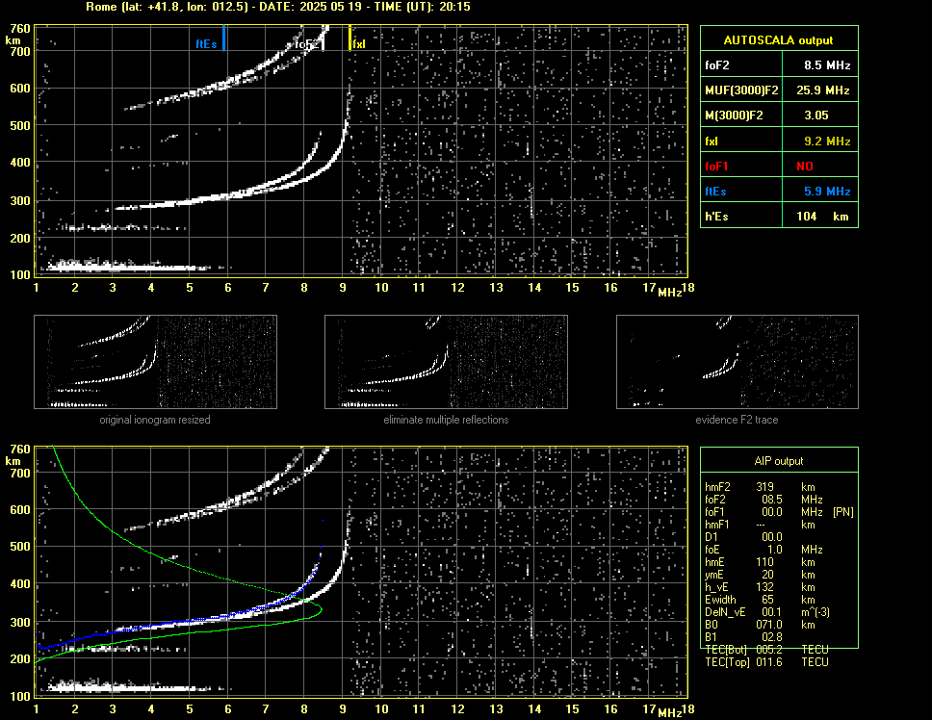
Task: Select the B0 value 071.0
Action: pyautogui.click(x=768, y=625)
